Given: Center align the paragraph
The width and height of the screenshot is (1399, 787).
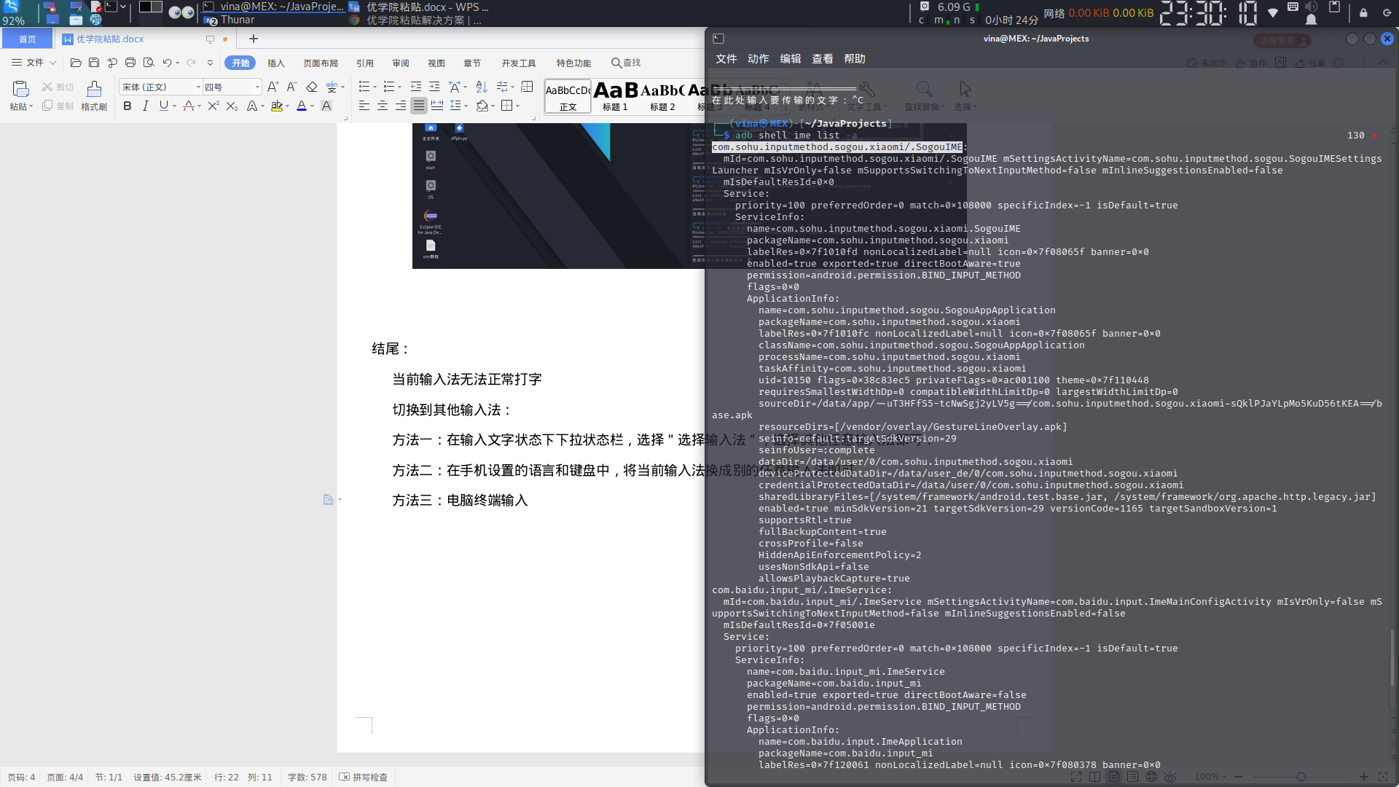Looking at the screenshot, I should (x=383, y=106).
